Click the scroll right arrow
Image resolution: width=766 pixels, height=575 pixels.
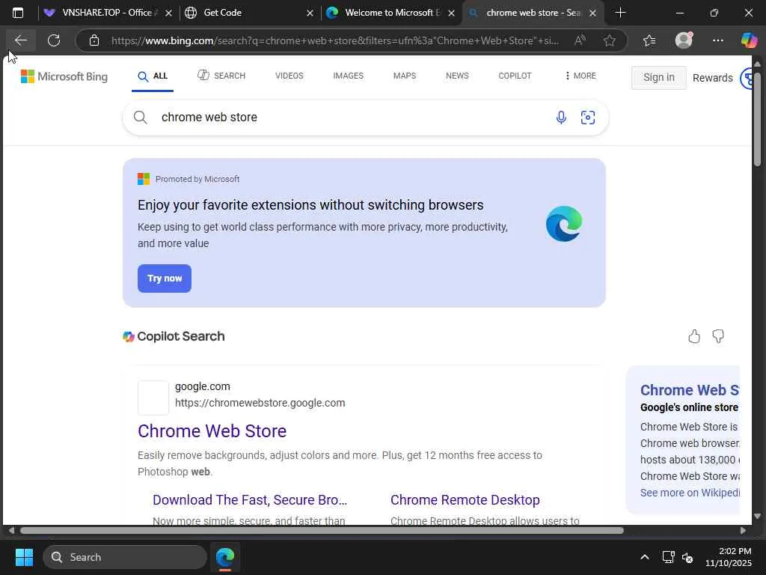click(x=743, y=531)
